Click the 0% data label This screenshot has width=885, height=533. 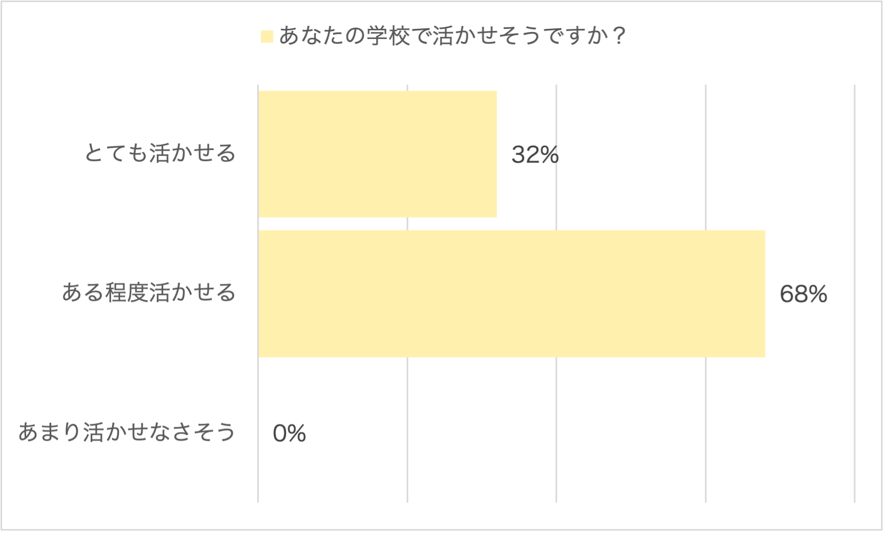(x=289, y=433)
